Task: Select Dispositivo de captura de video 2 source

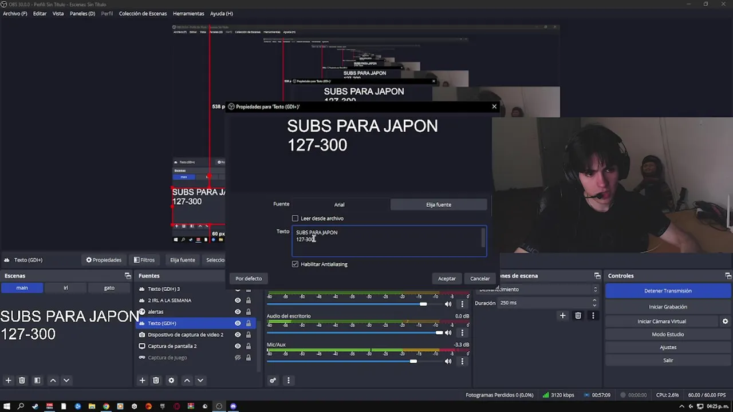Action: [x=186, y=335]
